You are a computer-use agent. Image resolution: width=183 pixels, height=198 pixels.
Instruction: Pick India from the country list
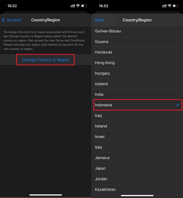[x=99, y=94]
